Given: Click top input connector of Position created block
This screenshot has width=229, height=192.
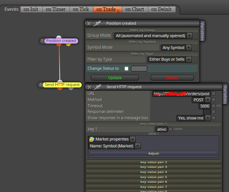Looking at the screenshot, I should coord(59,37).
